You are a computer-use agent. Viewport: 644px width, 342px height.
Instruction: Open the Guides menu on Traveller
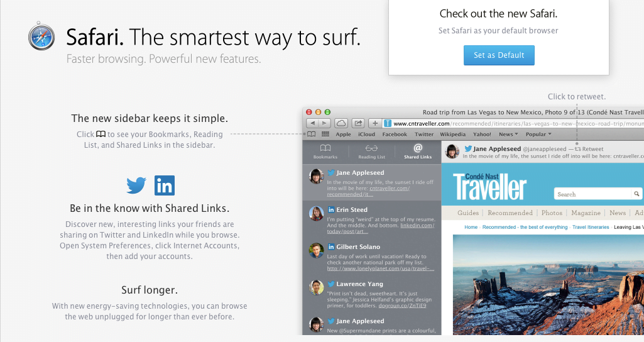click(x=468, y=212)
